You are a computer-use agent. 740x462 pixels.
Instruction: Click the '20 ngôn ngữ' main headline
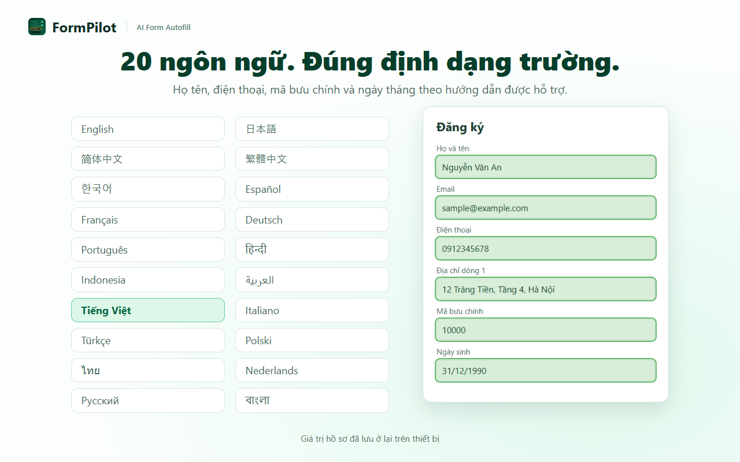pyautogui.click(x=370, y=62)
